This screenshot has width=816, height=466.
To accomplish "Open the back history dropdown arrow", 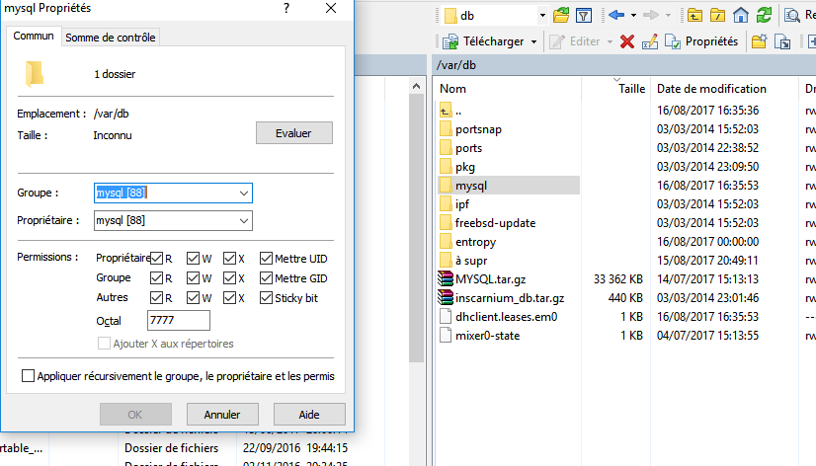I will [x=633, y=16].
